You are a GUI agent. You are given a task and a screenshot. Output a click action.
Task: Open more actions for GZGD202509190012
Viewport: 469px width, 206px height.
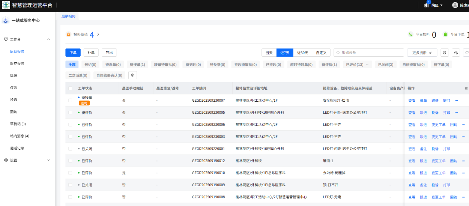tap(463, 161)
